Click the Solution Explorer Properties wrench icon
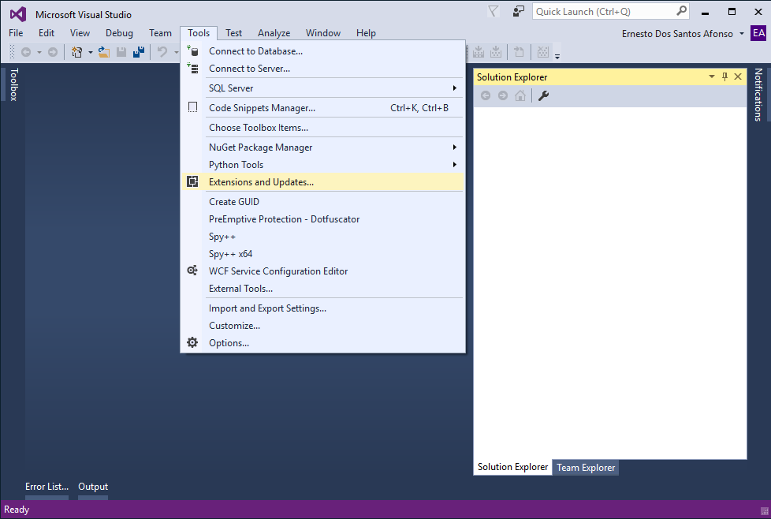This screenshot has height=519, width=771. coord(543,95)
